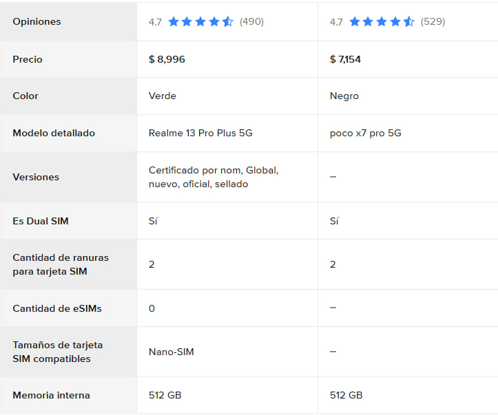Click Sí under the poco column

tap(334, 221)
